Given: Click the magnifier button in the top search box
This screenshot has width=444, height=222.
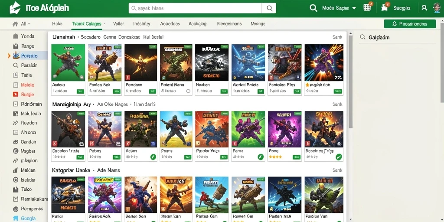Looking at the screenshot, I should (x=269, y=8).
